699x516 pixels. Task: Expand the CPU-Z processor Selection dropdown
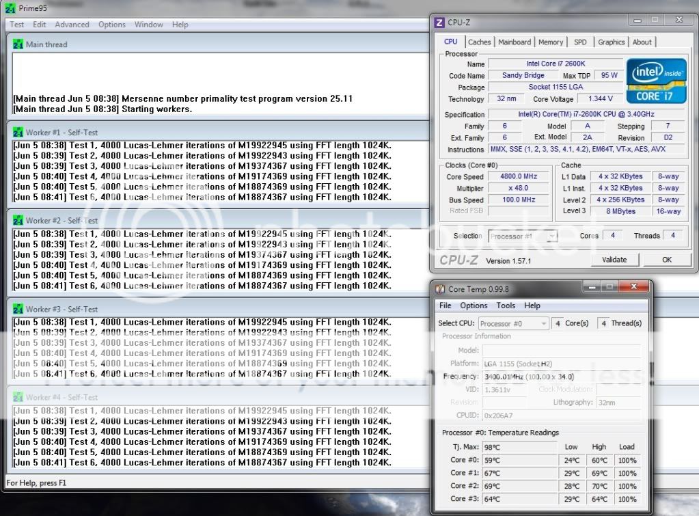click(523, 236)
